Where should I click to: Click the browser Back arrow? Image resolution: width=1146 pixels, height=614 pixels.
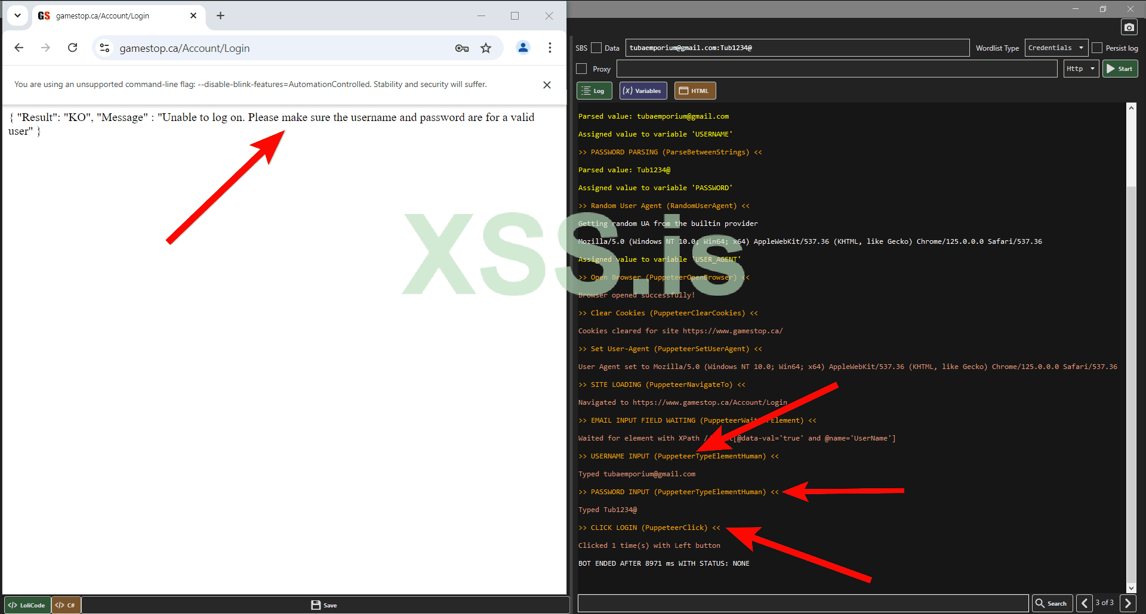pyautogui.click(x=19, y=48)
